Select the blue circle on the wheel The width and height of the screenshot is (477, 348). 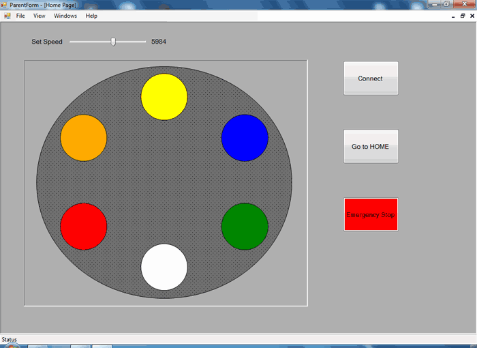[245, 138]
